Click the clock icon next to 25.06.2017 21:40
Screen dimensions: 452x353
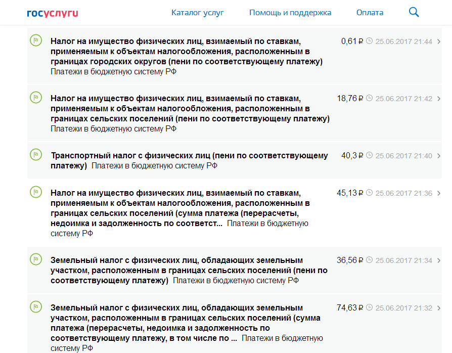pos(369,155)
